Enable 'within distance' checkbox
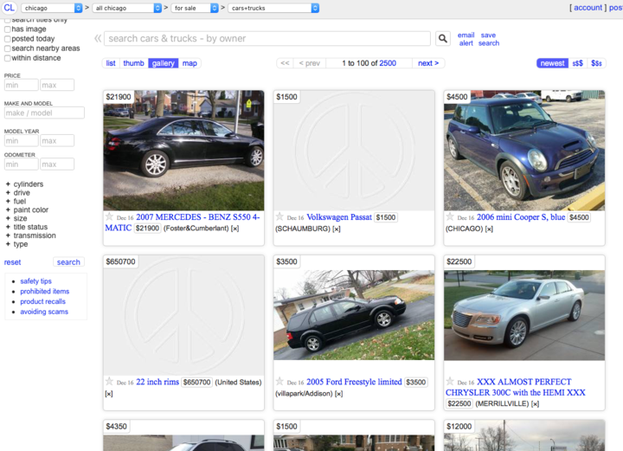The image size is (623, 451). (7, 58)
